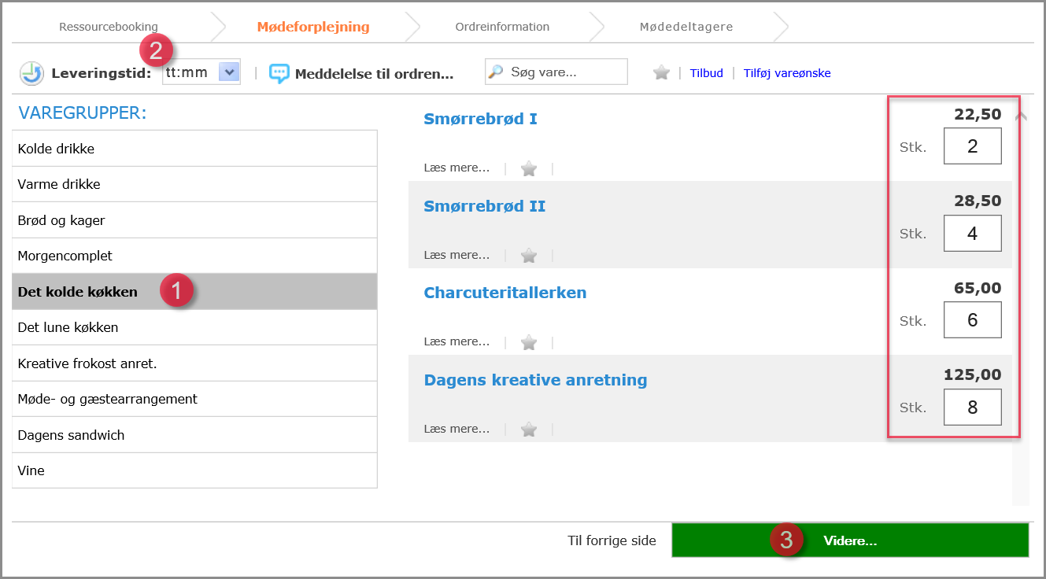Viewport: 1046px width, 579px height.
Task: Click Tilføj vareønske link
Action: point(787,73)
